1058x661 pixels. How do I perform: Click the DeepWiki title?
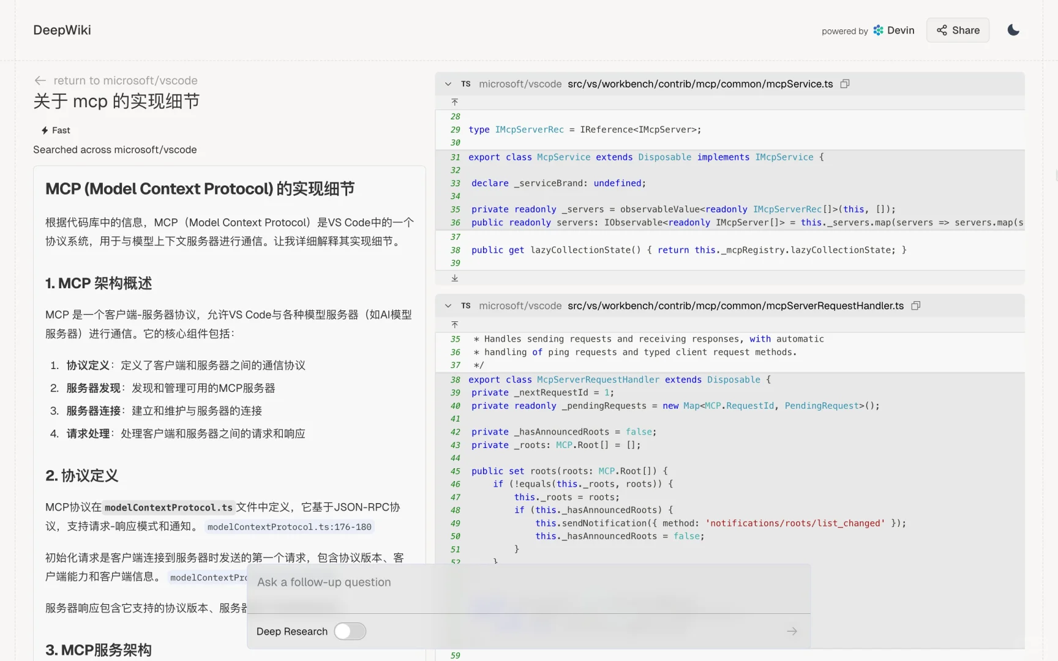tap(62, 30)
